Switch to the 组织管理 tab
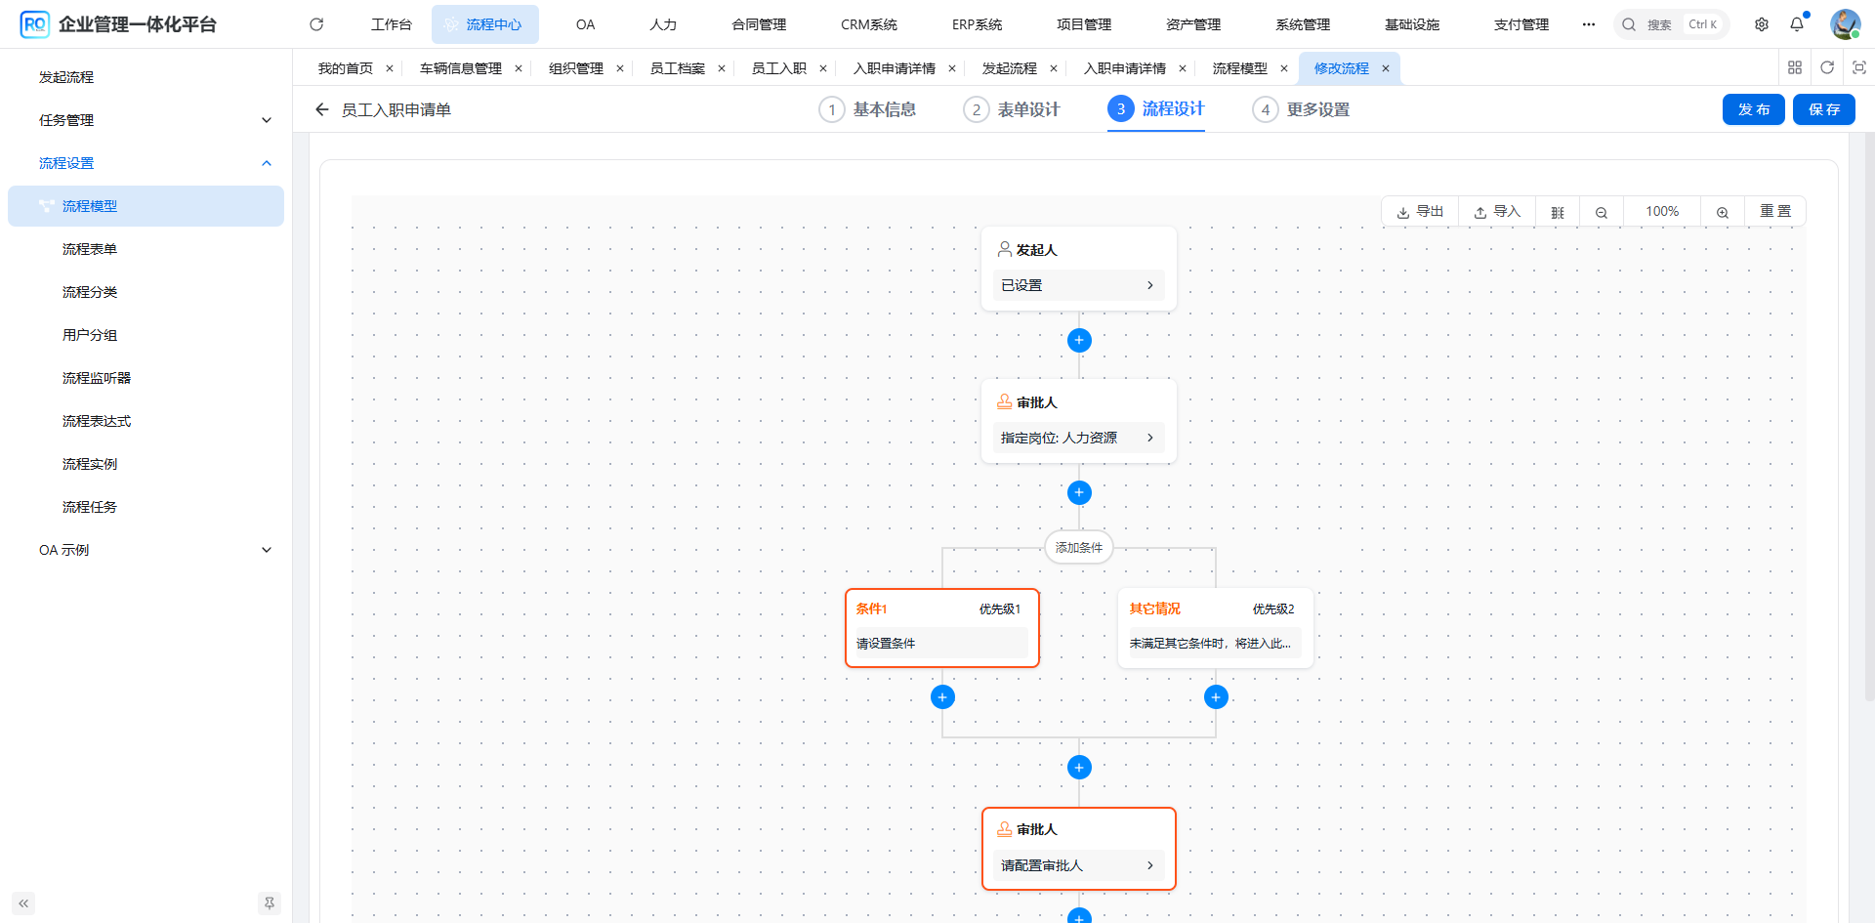Image resolution: width=1875 pixels, height=923 pixels. click(576, 68)
